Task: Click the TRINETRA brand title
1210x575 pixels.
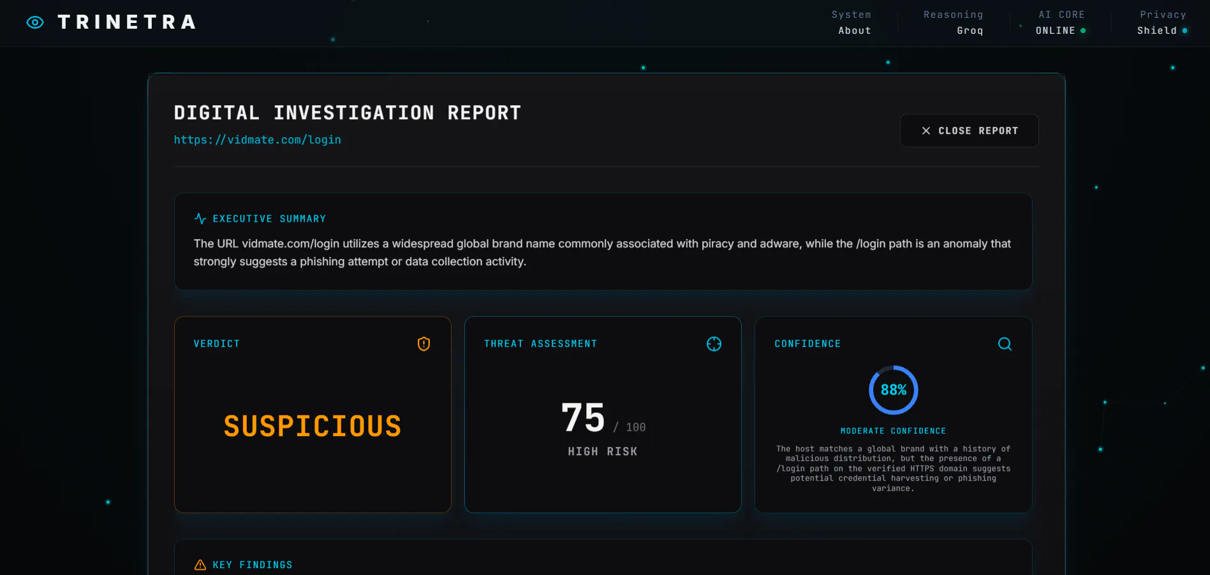Action: pyautogui.click(x=127, y=22)
